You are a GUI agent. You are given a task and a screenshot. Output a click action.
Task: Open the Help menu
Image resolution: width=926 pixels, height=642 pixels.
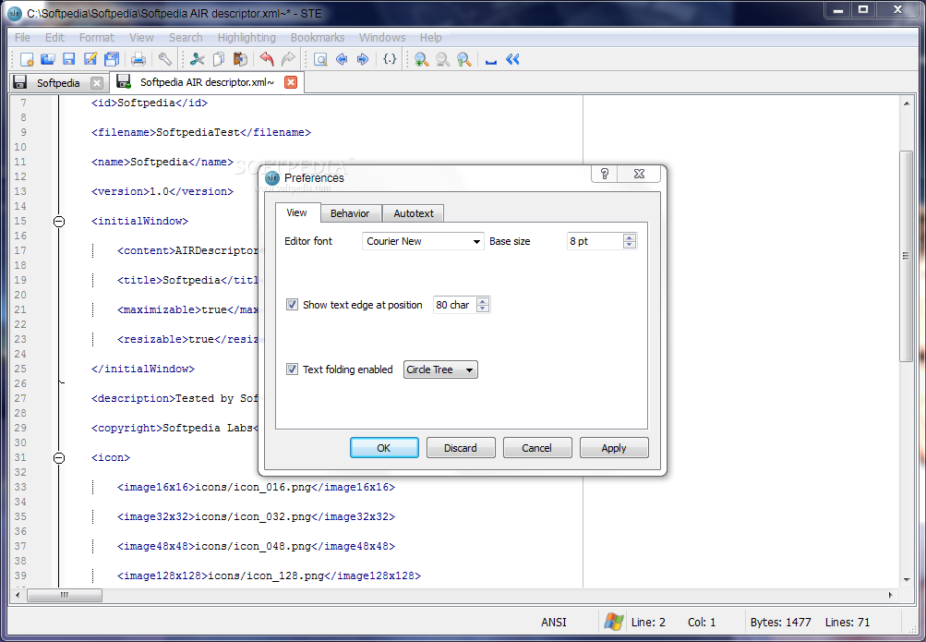(430, 37)
